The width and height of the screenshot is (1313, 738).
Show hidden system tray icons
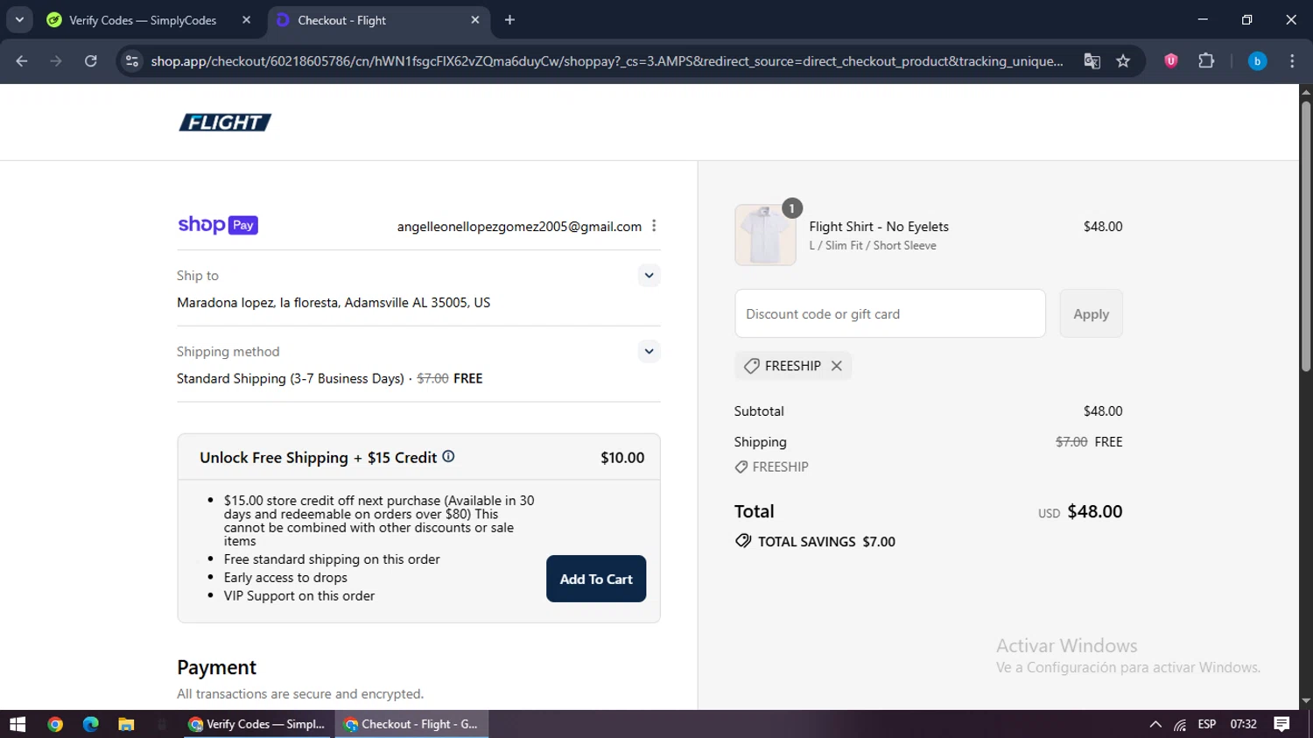click(1155, 724)
